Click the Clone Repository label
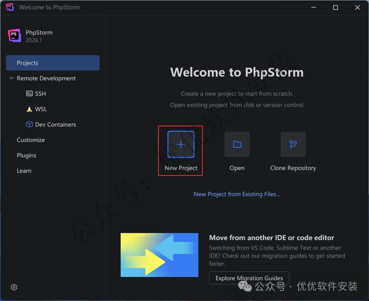Viewport: 369px width, 301px height. click(x=293, y=168)
